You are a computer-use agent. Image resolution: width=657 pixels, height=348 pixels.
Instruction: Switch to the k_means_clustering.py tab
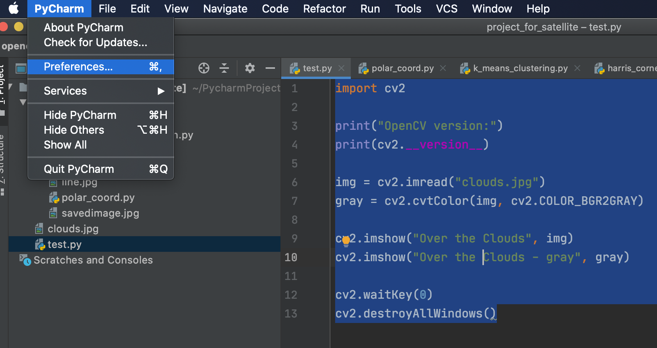click(x=520, y=68)
